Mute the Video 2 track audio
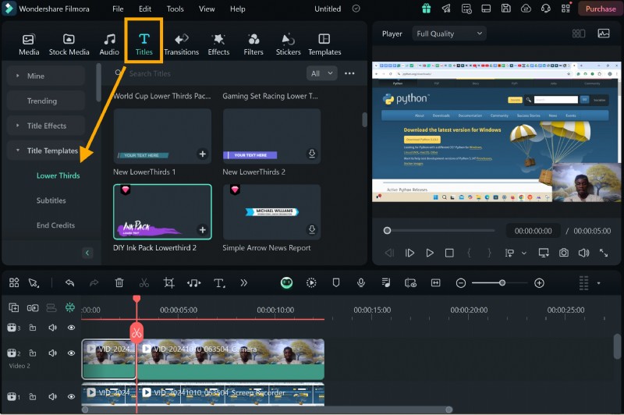 (52, 353)
